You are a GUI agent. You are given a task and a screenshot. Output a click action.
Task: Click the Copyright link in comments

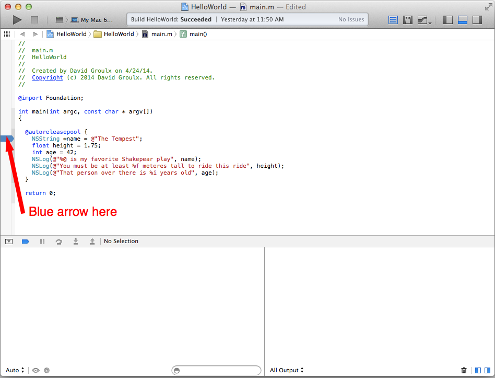47,77
